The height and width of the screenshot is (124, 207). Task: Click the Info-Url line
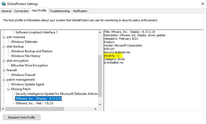(109, 49)
